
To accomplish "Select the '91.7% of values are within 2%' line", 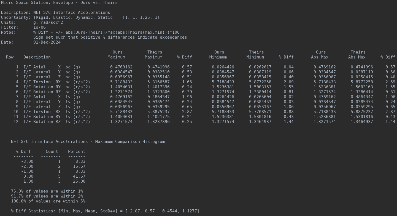I will (47, 196).
